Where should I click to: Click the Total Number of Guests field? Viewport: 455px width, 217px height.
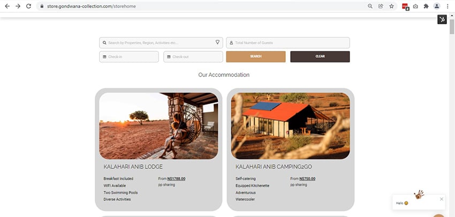pos(288,43)
